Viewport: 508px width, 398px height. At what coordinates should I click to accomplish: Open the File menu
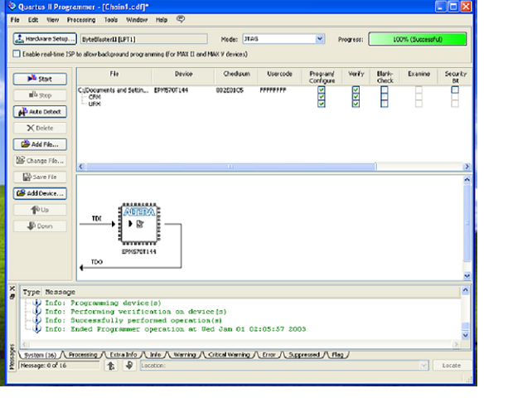pos(15,20)
